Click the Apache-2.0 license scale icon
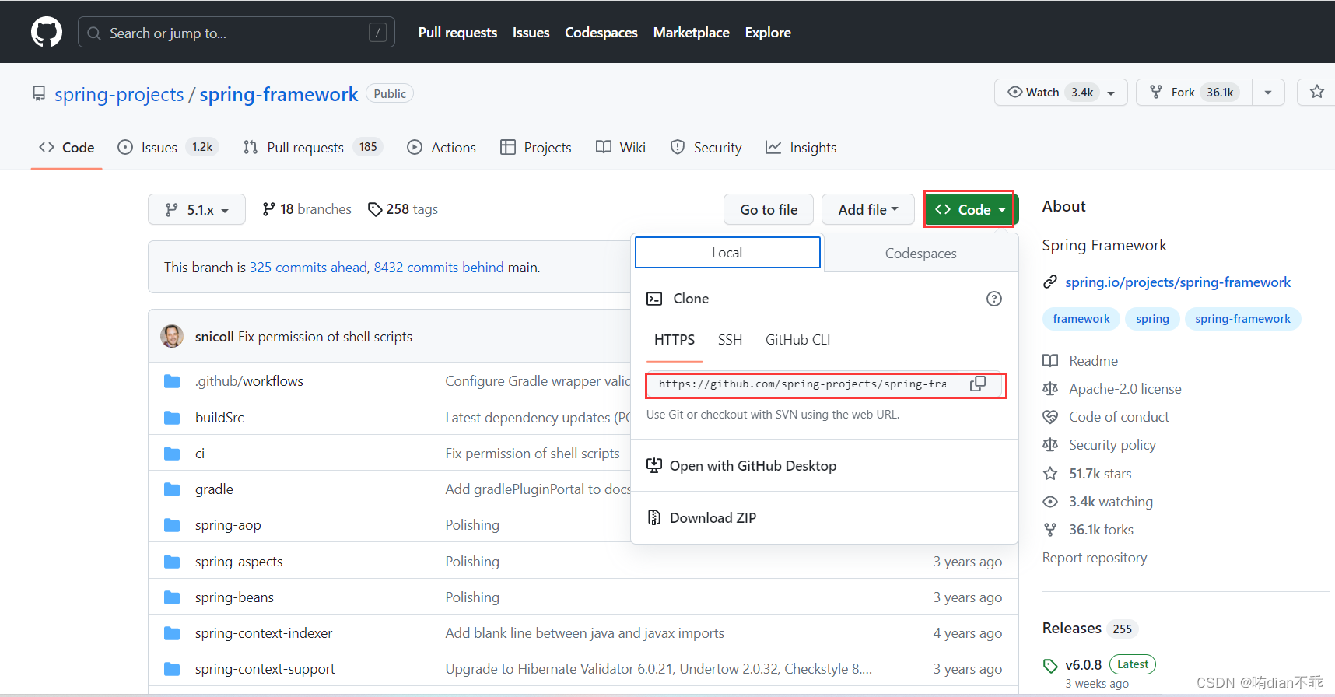1335x697 pixels. click(1050, 389)
